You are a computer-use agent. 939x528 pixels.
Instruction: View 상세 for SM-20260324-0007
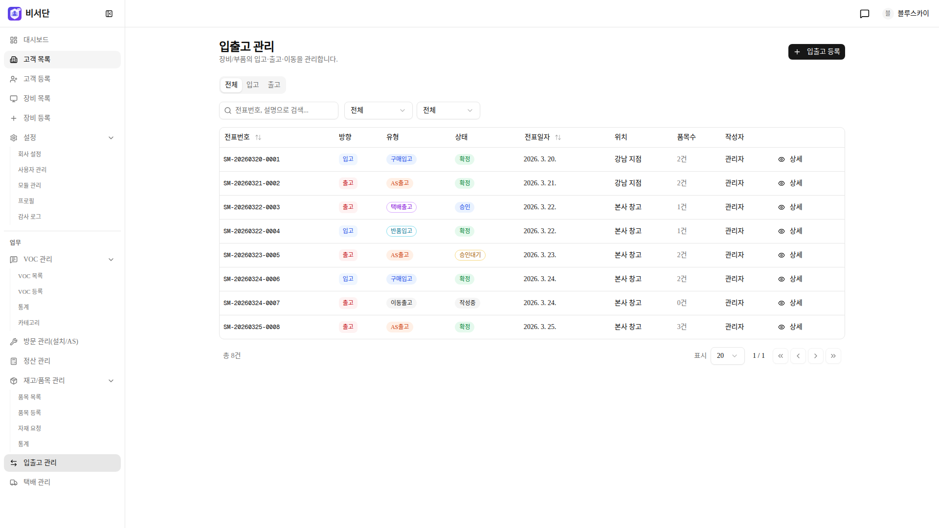(x=790, y=303)
